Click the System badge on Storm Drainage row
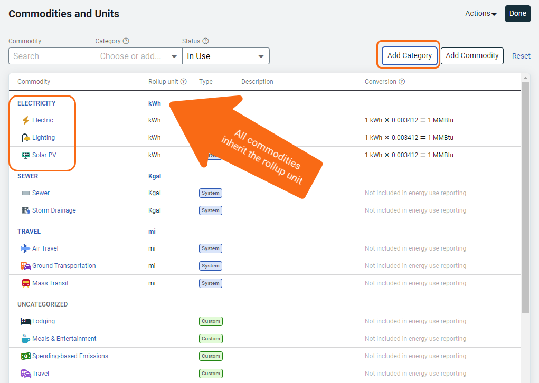539x383 pixels. pos(211,210)
